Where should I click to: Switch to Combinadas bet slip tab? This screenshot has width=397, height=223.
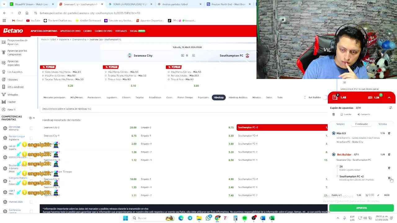(361, 124)
